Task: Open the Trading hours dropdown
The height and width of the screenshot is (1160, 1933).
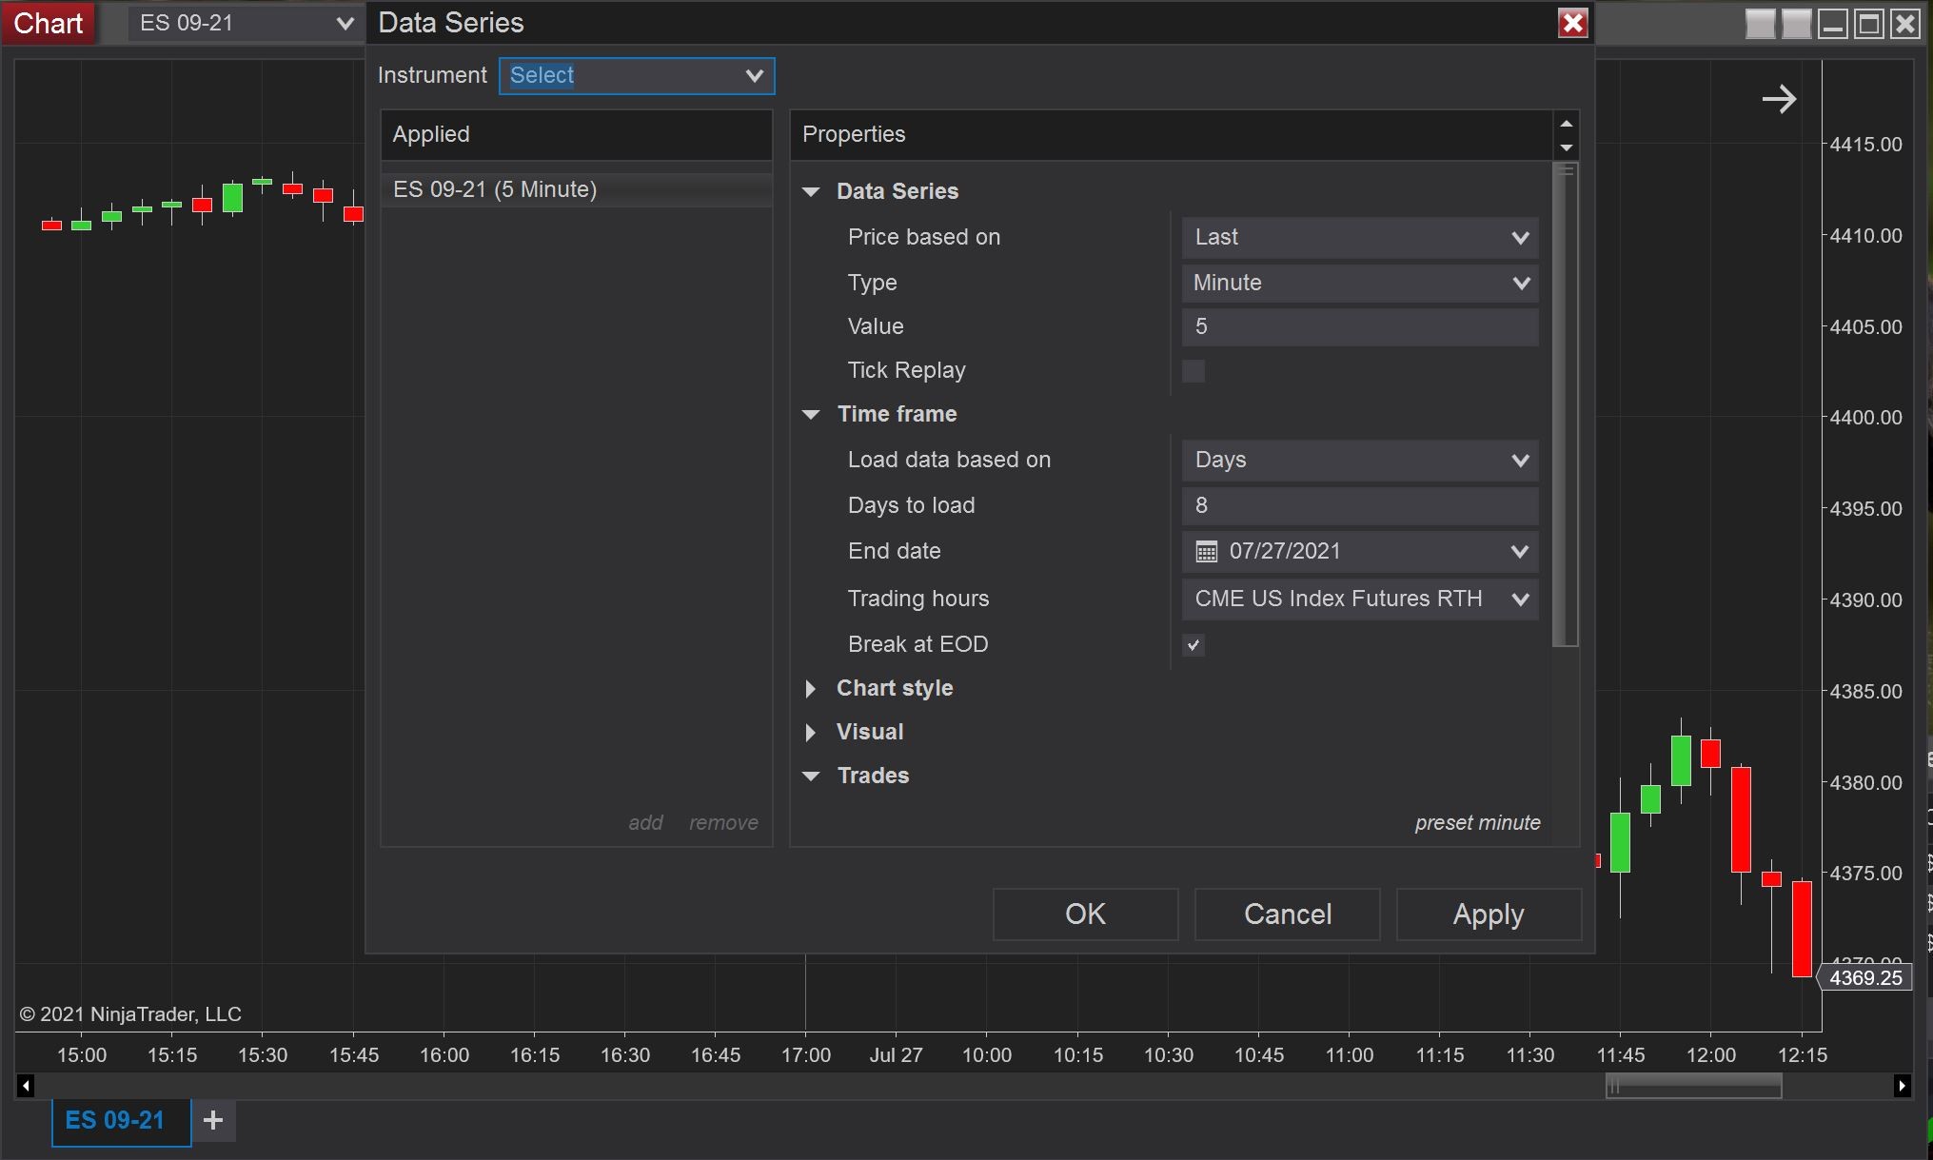Action: pos(1359,599)
